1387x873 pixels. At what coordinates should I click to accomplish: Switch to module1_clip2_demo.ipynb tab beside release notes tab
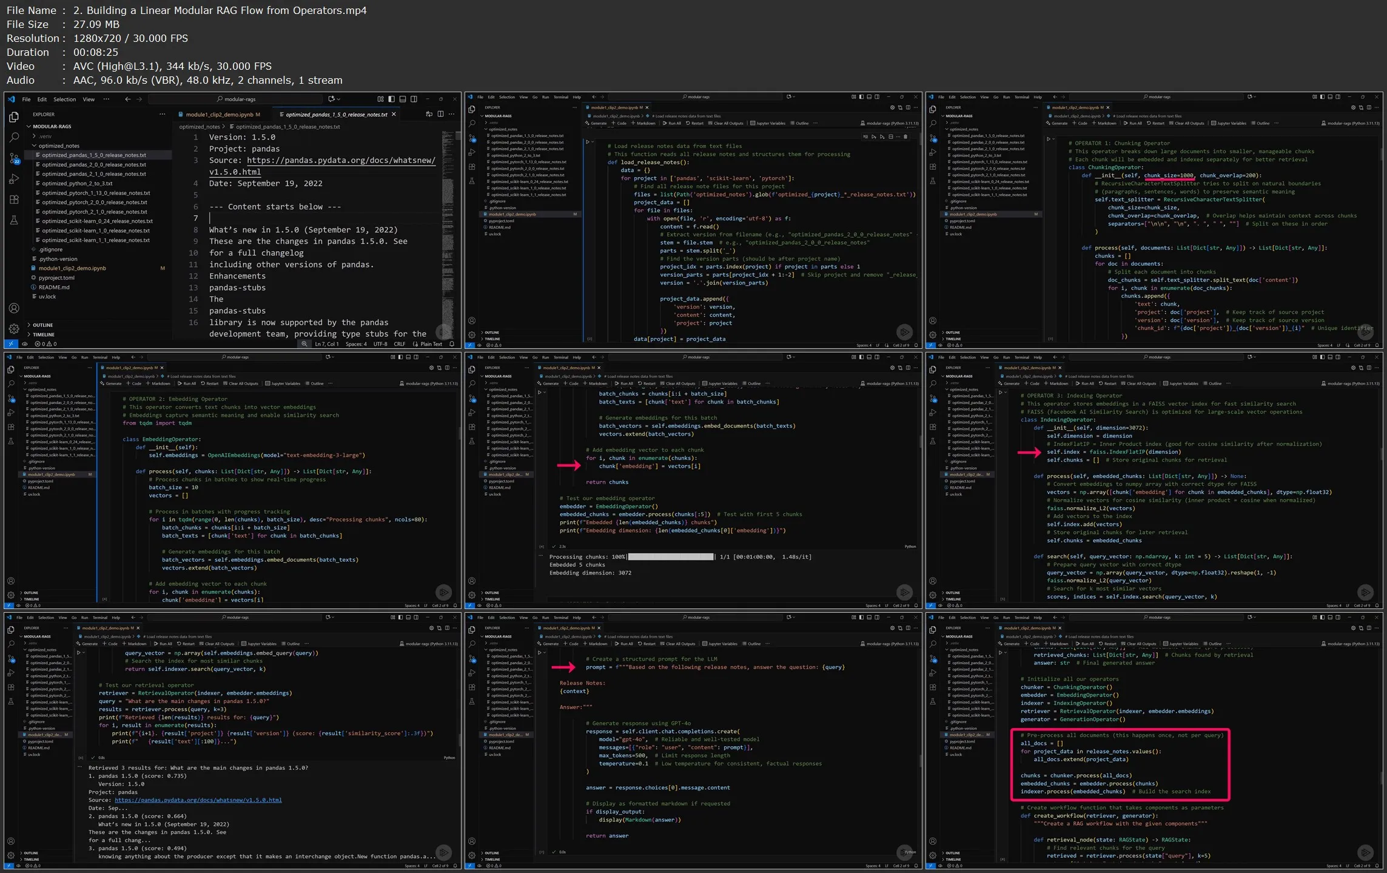(x=219, y=114)
